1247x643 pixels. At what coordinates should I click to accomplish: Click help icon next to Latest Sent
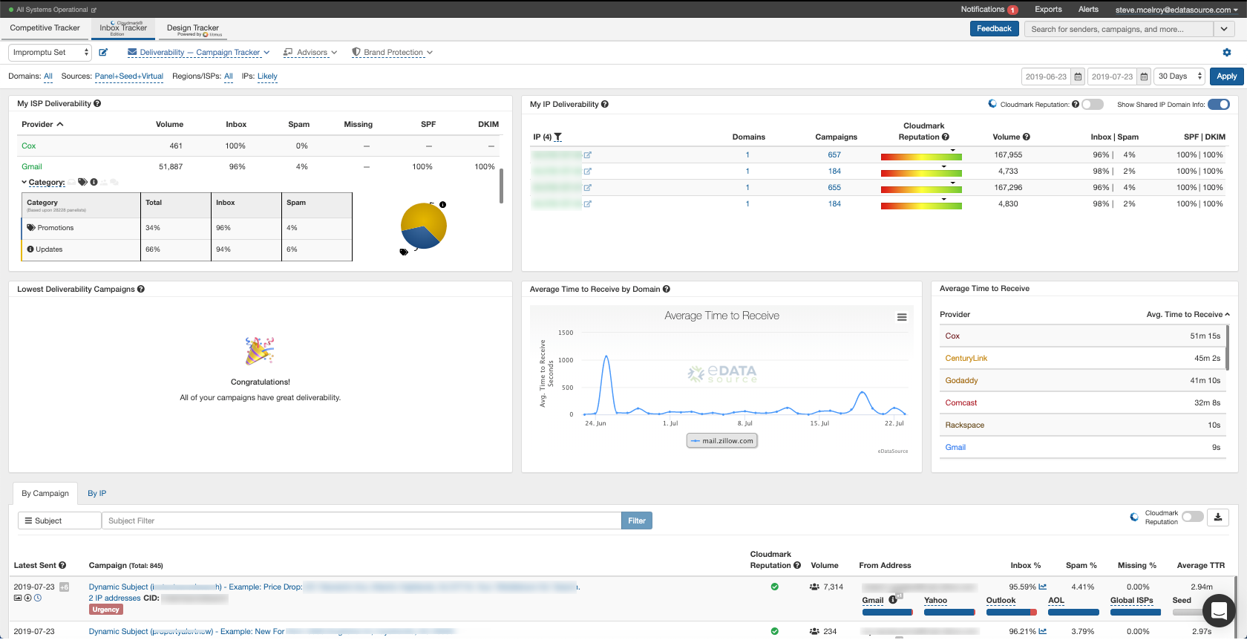(x=62, y=566)
